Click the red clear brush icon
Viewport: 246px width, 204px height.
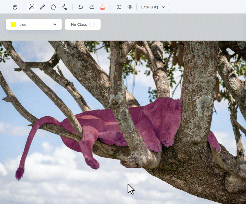coord(102,7)
